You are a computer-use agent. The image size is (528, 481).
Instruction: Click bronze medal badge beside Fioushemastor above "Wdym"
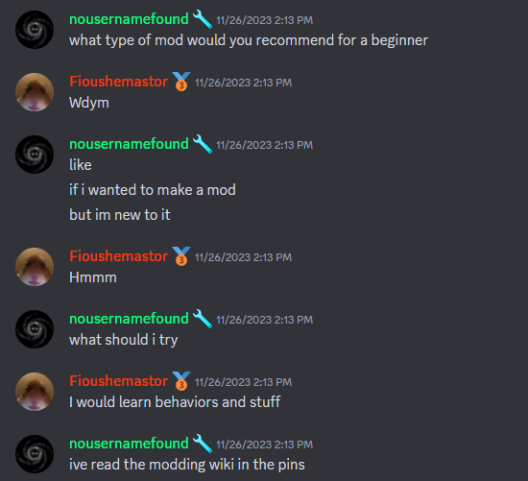coord(181,82)
